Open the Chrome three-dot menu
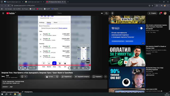170x96 pixels. tap(168, 6)
